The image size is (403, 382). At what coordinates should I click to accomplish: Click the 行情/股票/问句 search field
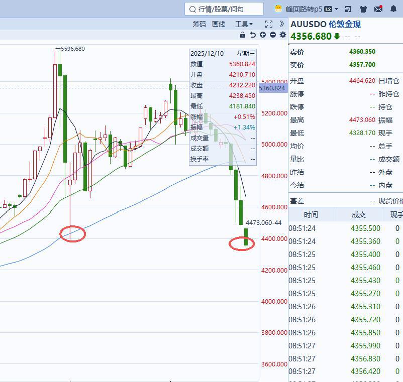click(x=224, y=9)
